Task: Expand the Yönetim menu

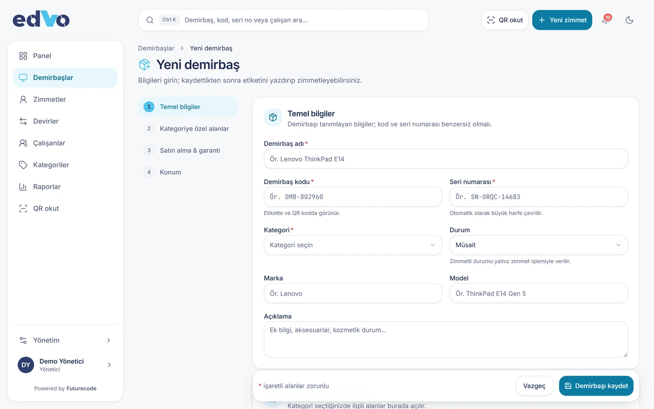Action: tap(65, 340)
